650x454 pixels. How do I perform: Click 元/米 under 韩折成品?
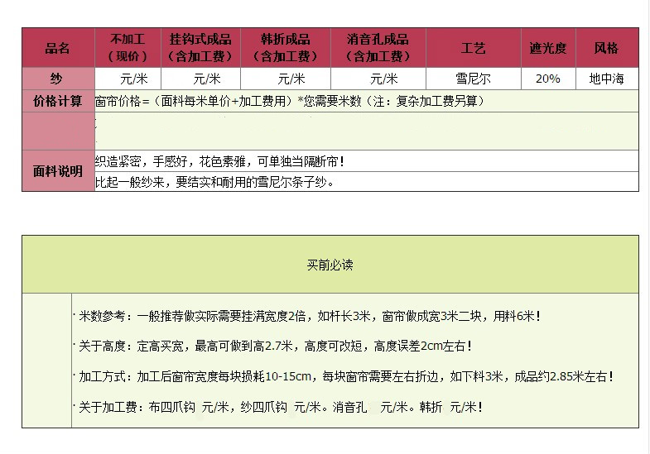point(291,79)
